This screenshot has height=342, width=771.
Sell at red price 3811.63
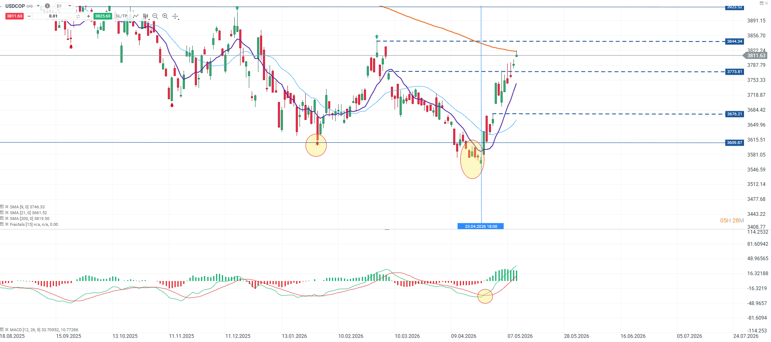[14, 16]
